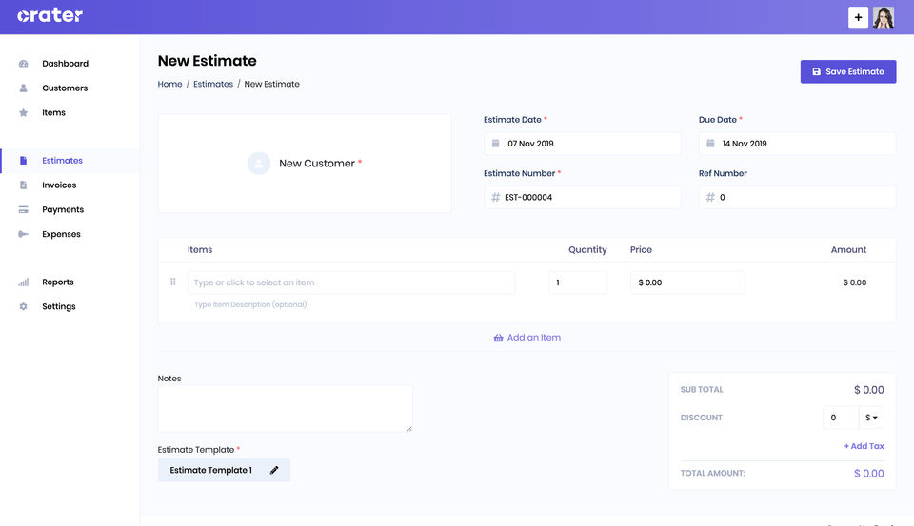Click the Save Estimate button
Image resolution: width=914 pixels, height=526 pixels.
tap(848, 71)
